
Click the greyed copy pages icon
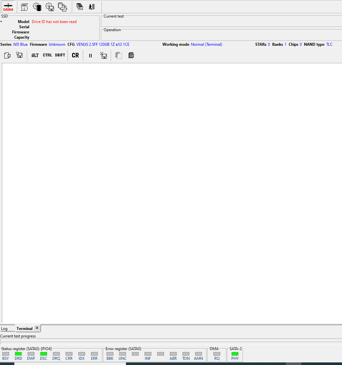[119, 55]
